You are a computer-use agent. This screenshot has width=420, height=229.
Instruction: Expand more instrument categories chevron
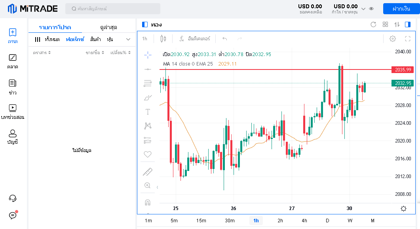coord(128,39)
